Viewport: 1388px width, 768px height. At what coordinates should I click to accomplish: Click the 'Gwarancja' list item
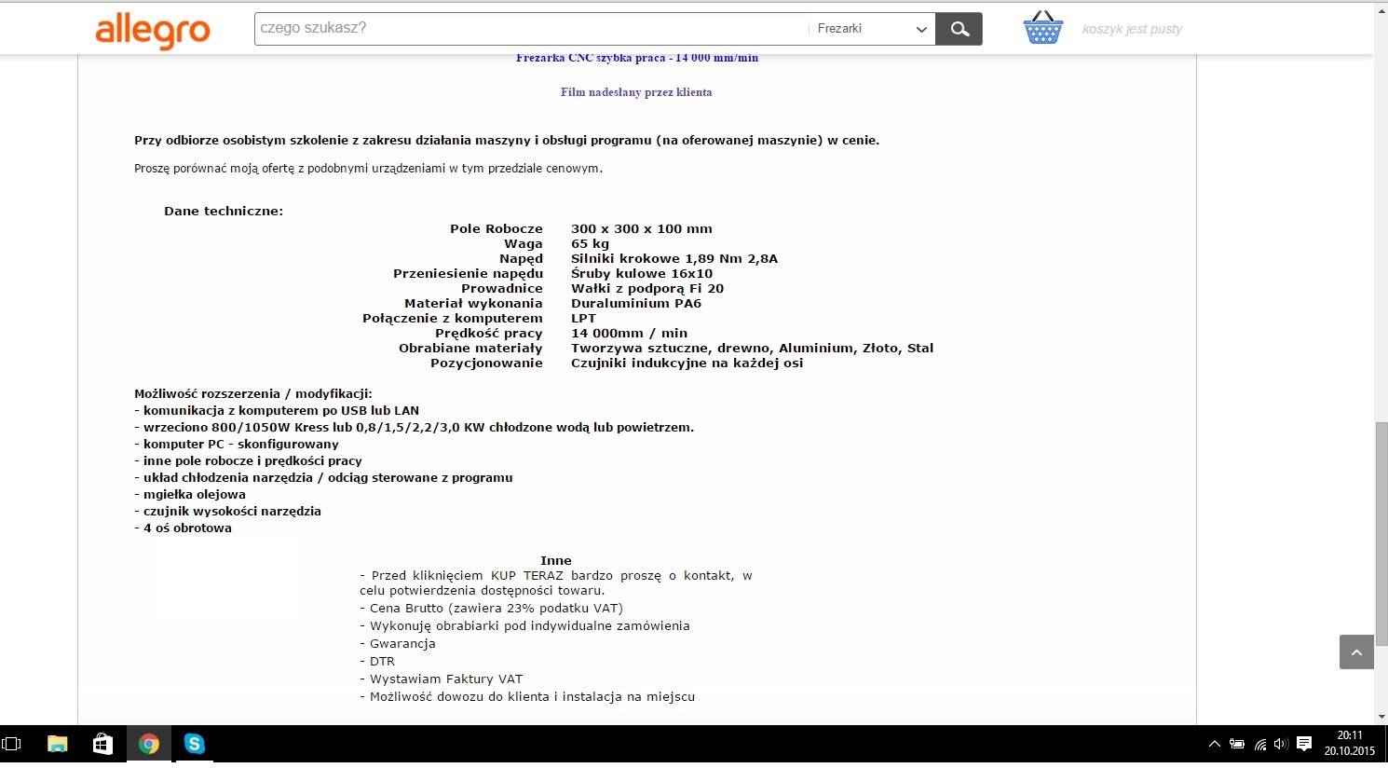coord(402,644)
